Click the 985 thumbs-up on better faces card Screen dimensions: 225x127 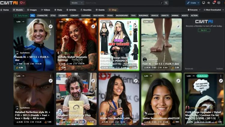coord(176,122)
